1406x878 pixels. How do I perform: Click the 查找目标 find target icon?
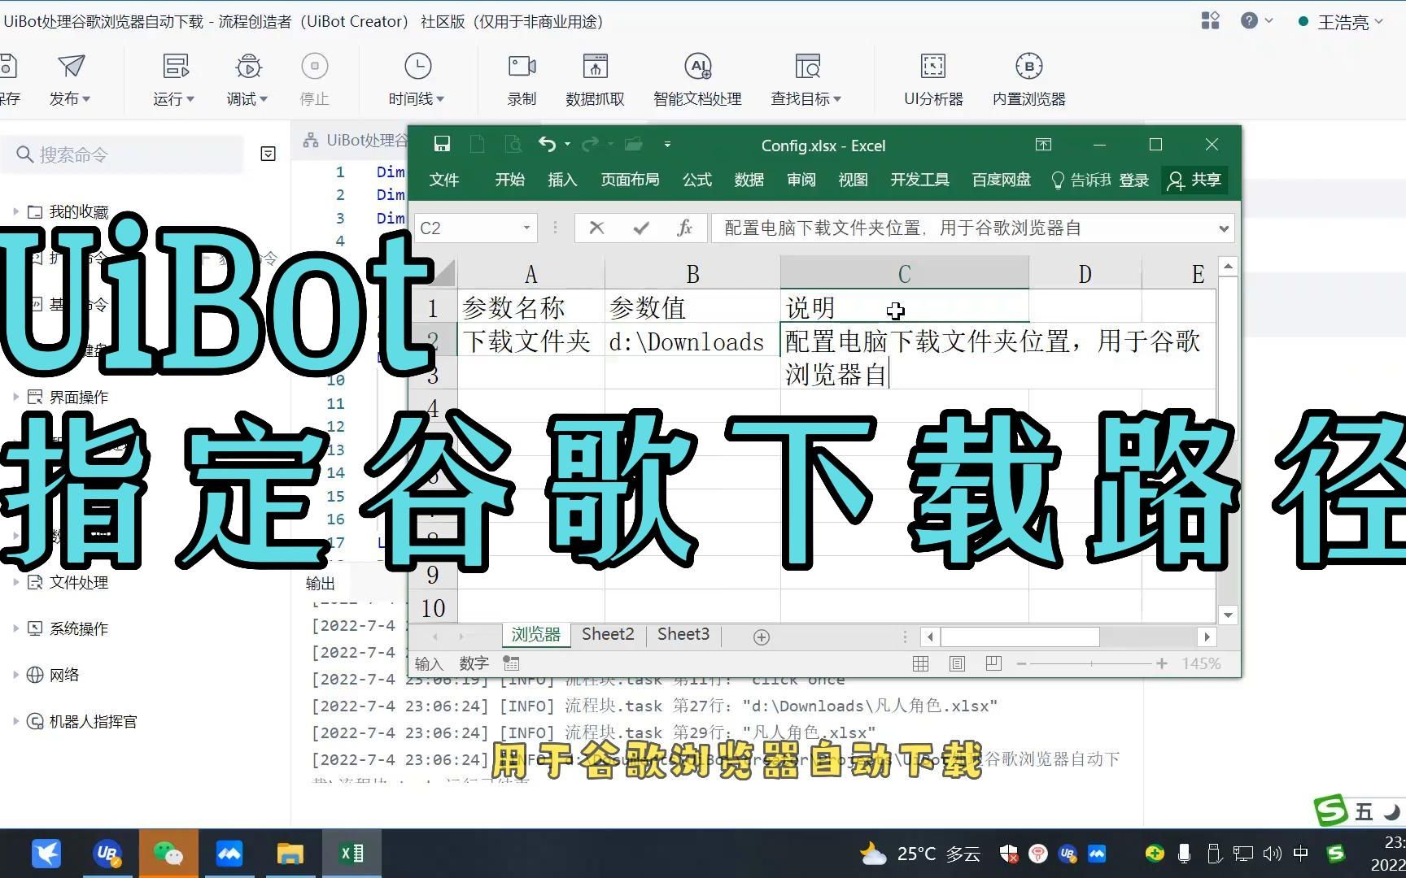click(x=807, y=67)
